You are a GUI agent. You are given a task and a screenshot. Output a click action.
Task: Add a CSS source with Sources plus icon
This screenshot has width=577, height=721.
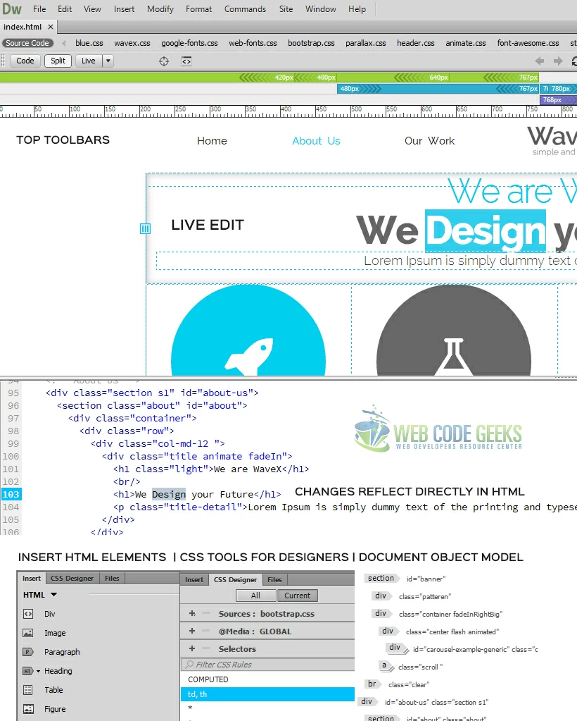[x=192, y=613]
